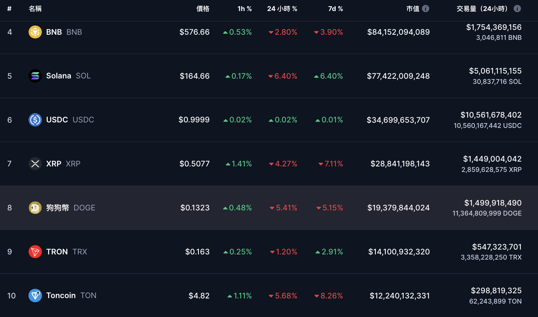Sort by the 名稱 column header
Image resolution: width=538 pixels, height=317 pixels.
point(35,9)
